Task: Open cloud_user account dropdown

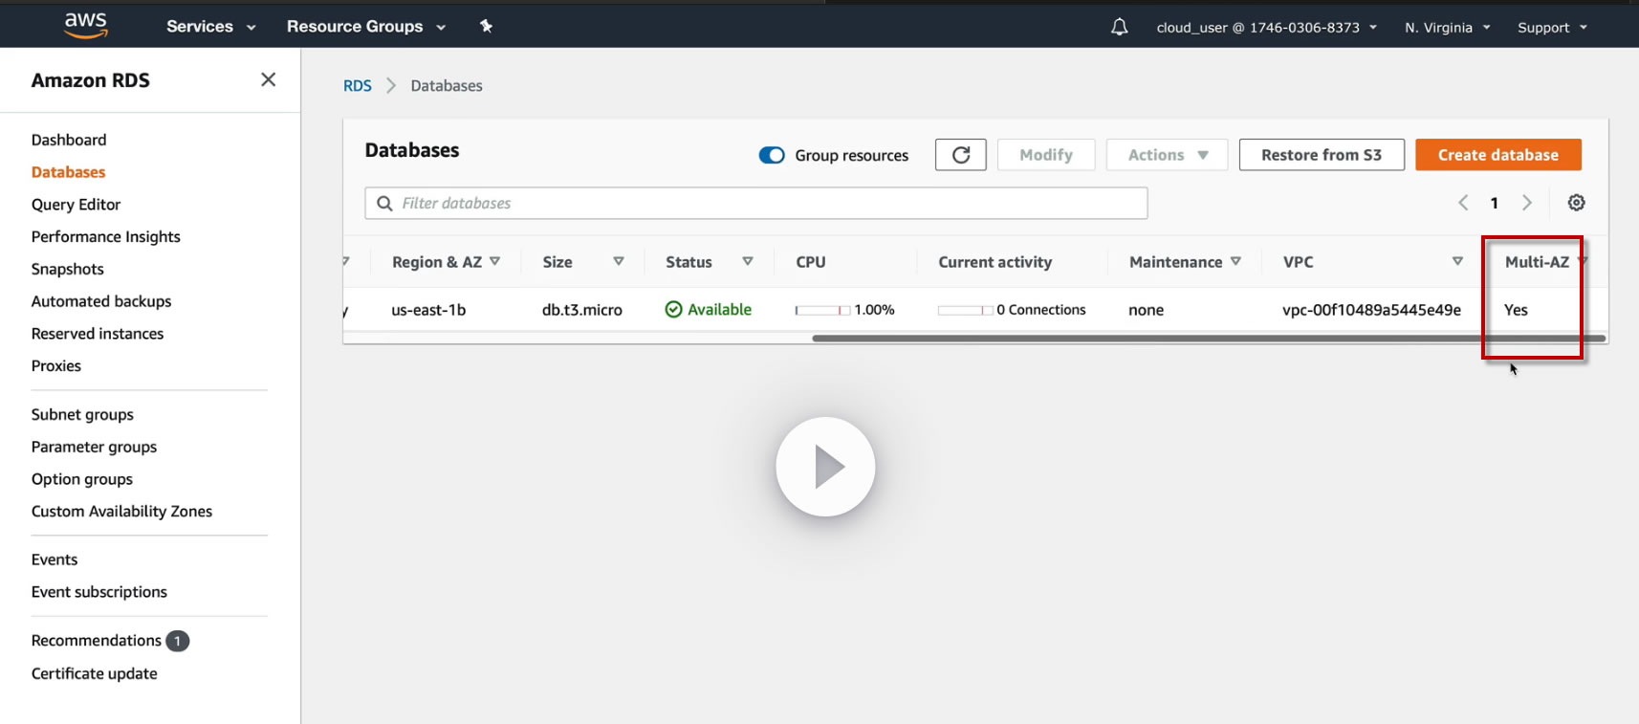Action: tap(1267, 28)
